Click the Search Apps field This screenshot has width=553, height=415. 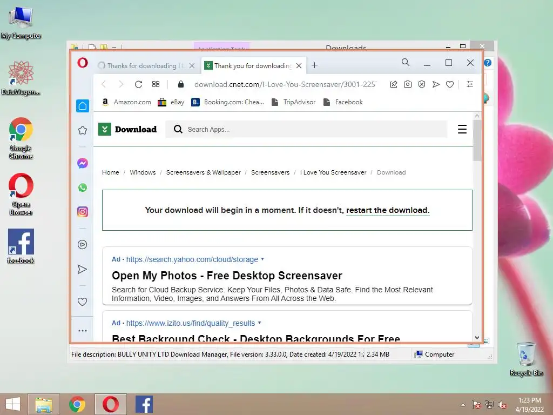point(306,129)
